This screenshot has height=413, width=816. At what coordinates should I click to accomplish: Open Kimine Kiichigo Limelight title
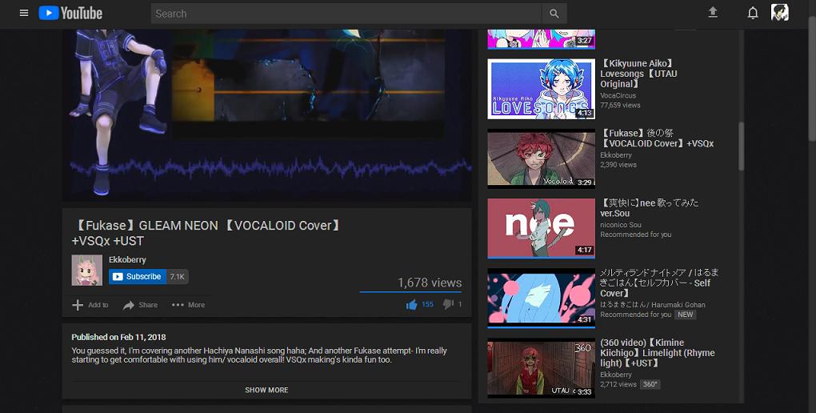pos(658,353)
